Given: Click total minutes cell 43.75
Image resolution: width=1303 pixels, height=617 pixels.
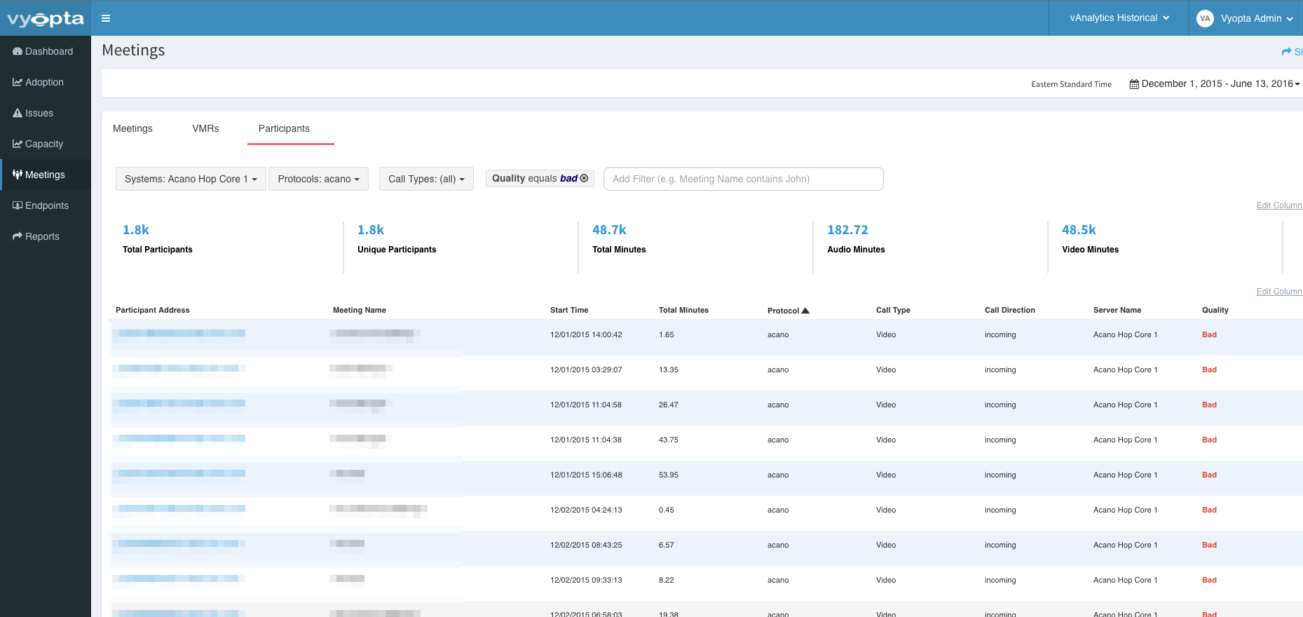Looking at the screenshot, I should coord(669,440).
